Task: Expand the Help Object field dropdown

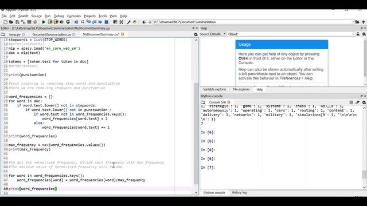Action: point(353,34)
